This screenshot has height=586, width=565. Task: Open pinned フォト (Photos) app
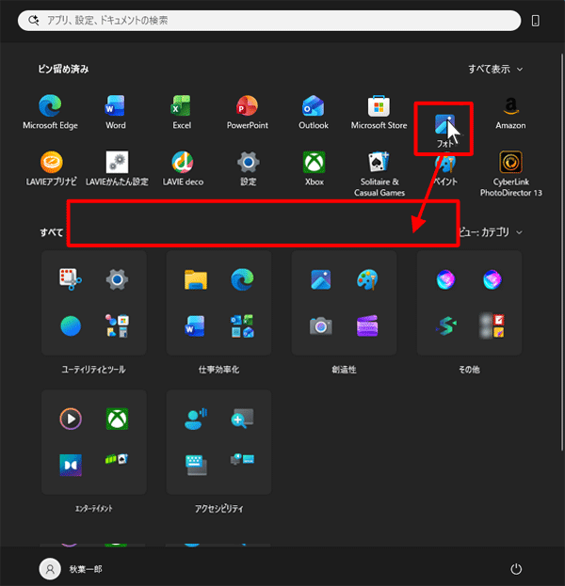(444, 130)
